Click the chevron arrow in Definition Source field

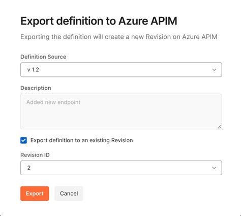214,70
